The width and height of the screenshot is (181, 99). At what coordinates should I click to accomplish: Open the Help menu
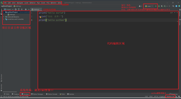coord(59,3)
